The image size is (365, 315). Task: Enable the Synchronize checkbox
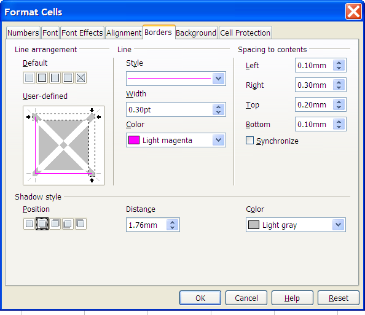point(249,141)
